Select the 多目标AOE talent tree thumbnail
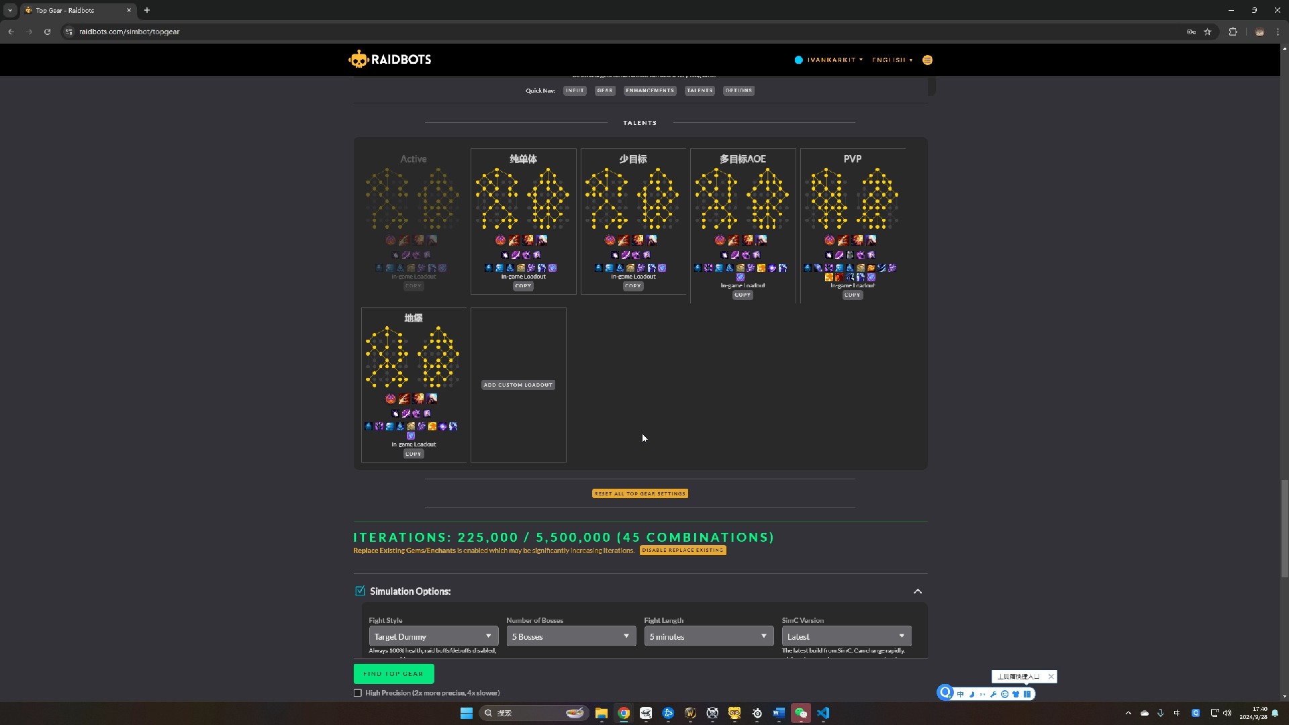This screenshot has height=725, width=1289. (x=743, y=199)
